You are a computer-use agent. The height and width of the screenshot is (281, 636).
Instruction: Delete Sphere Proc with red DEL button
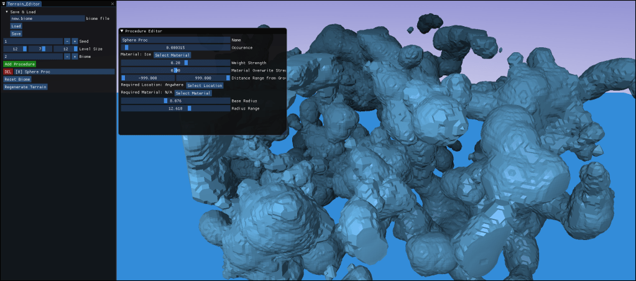click(x=8, y=71)
